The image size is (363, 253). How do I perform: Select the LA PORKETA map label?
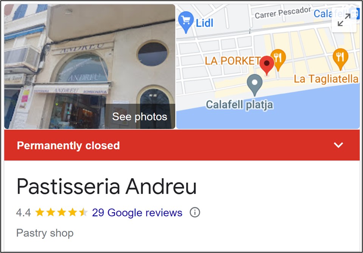pyautogui.click(x=232, y=61)
